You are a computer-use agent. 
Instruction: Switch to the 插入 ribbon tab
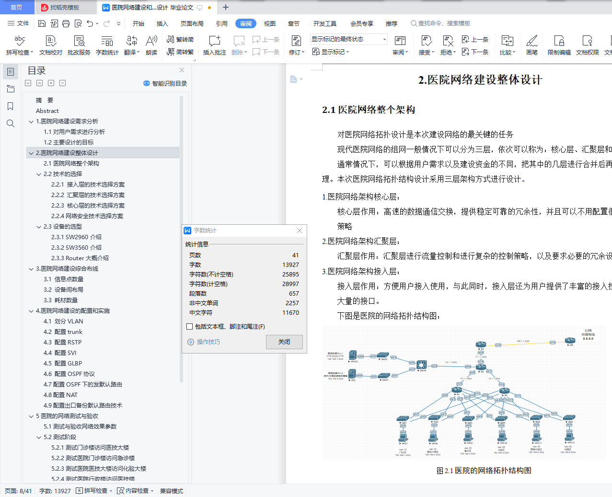pos(162,23)
